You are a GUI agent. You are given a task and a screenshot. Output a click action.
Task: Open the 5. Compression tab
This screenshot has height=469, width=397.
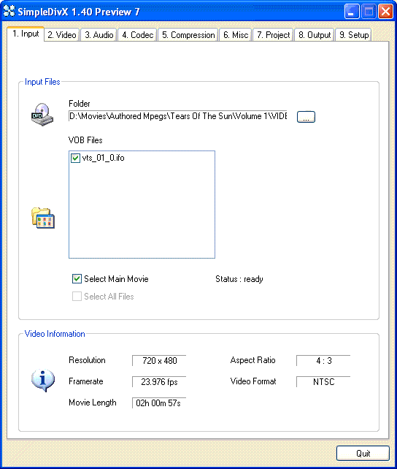pyautogui.click(x=188, y=35)
